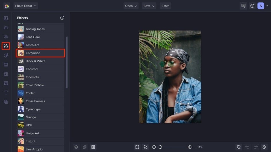Select the Black & White effect
The image size is (271, 152).
point(40,61)
